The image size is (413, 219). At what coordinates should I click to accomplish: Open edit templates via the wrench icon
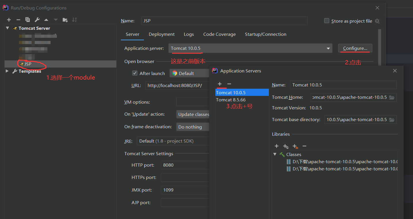click(37, 20)
